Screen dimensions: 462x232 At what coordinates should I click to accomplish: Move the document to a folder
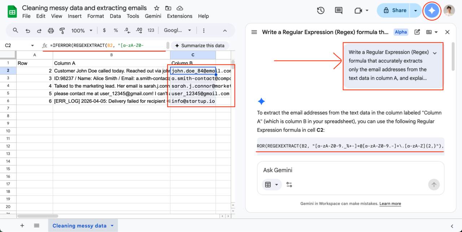point(168,8)
